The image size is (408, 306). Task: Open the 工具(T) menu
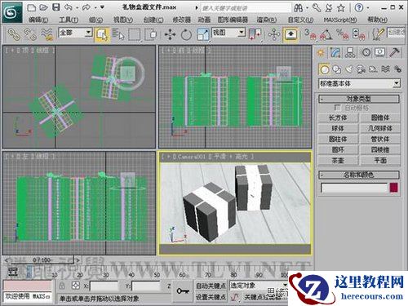pos(69,20)
